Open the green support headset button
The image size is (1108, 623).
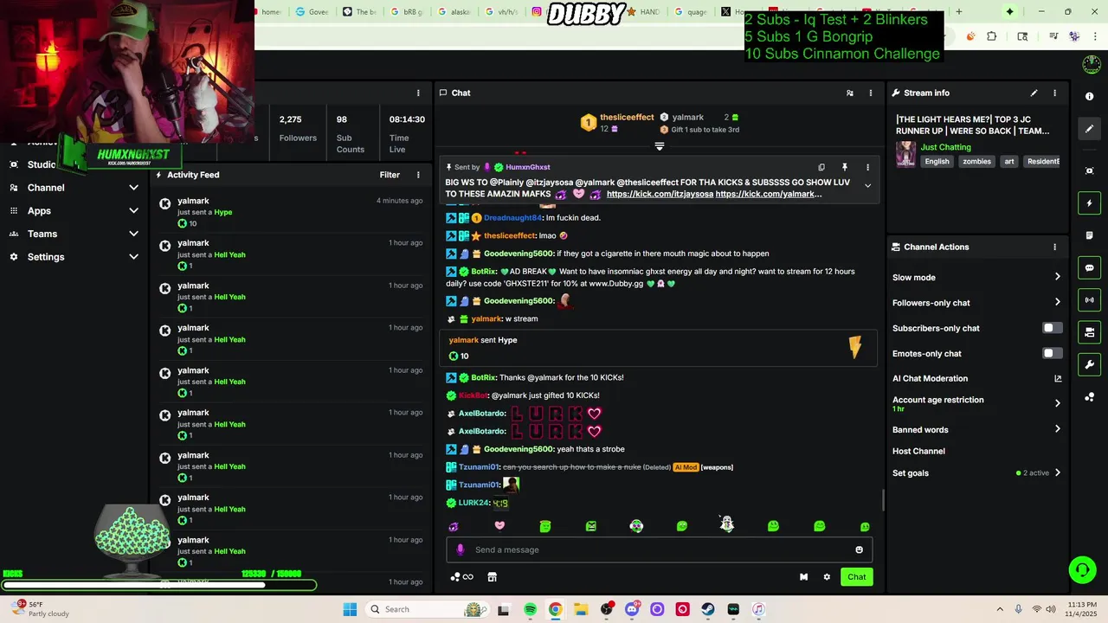1082,569
